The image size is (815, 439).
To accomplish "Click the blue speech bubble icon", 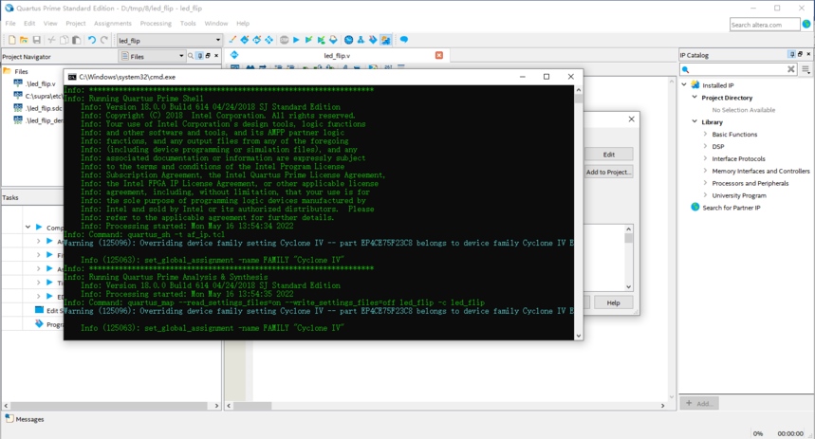I will click(x=404, y=40).
